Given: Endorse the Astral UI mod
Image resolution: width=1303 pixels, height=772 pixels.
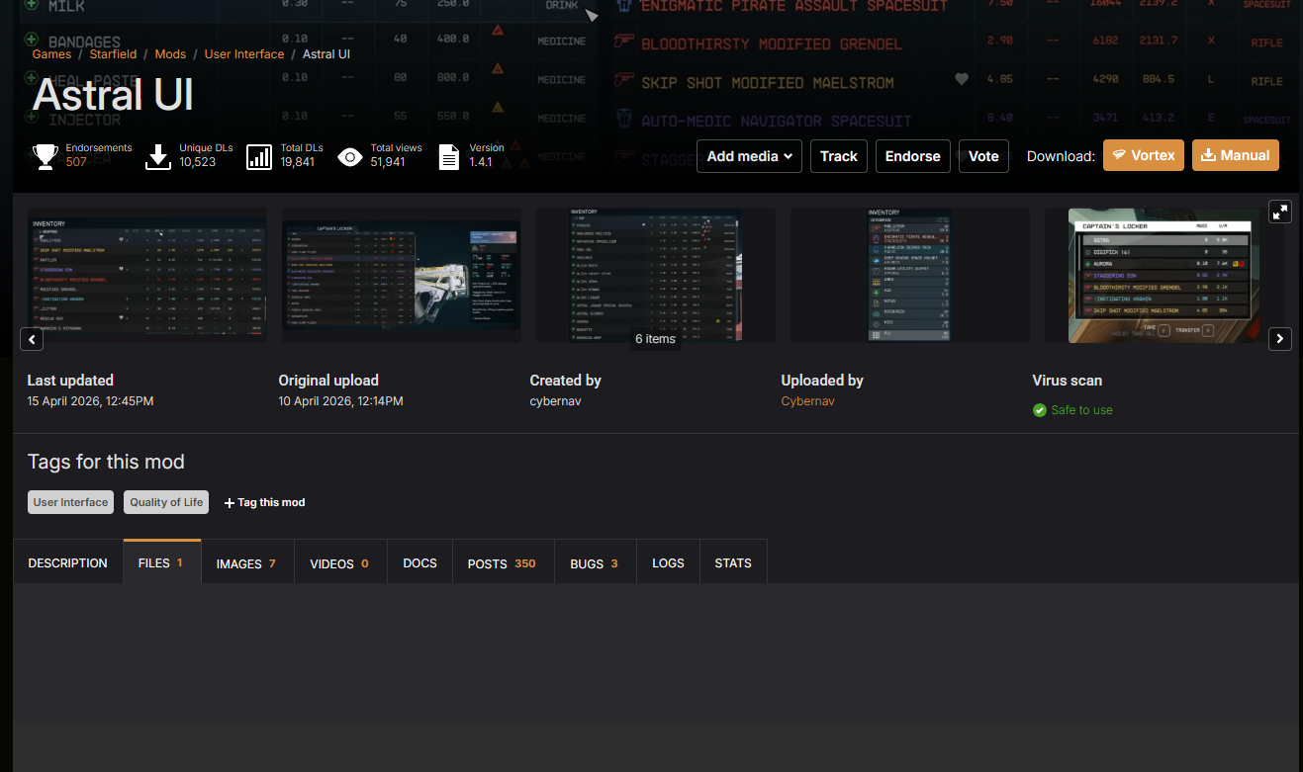Looking at the screenshot, I should [913, 156].
